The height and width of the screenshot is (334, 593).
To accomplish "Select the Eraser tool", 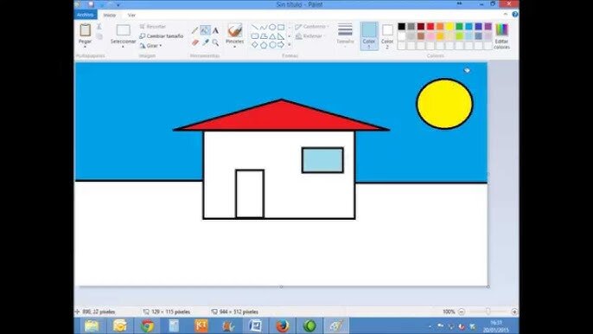I will click(195, 42).
